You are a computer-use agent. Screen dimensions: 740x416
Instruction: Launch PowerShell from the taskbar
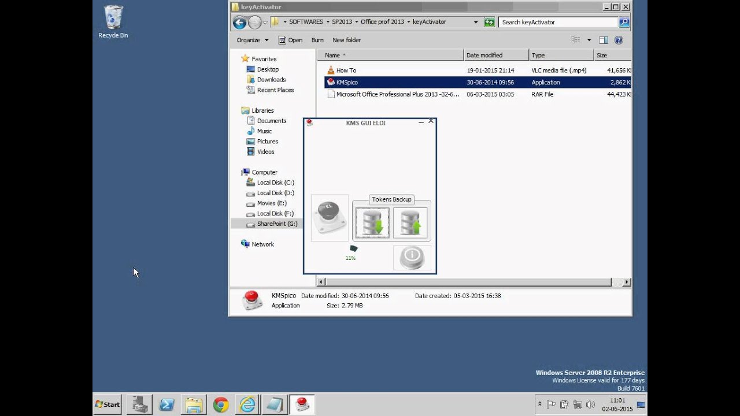(x=166, y=404)
